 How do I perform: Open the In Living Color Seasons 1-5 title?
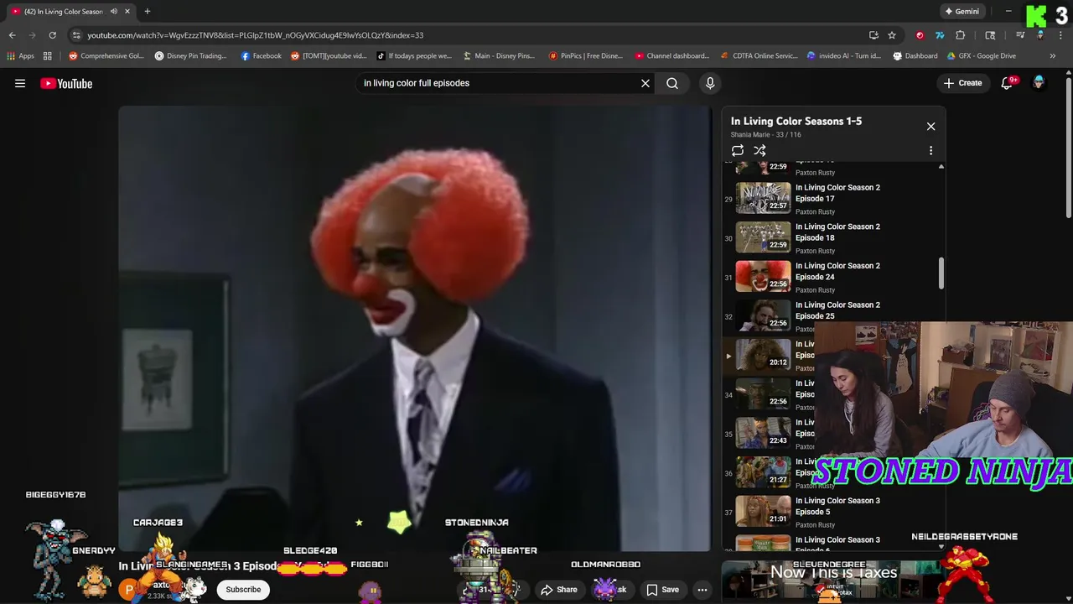796,121
